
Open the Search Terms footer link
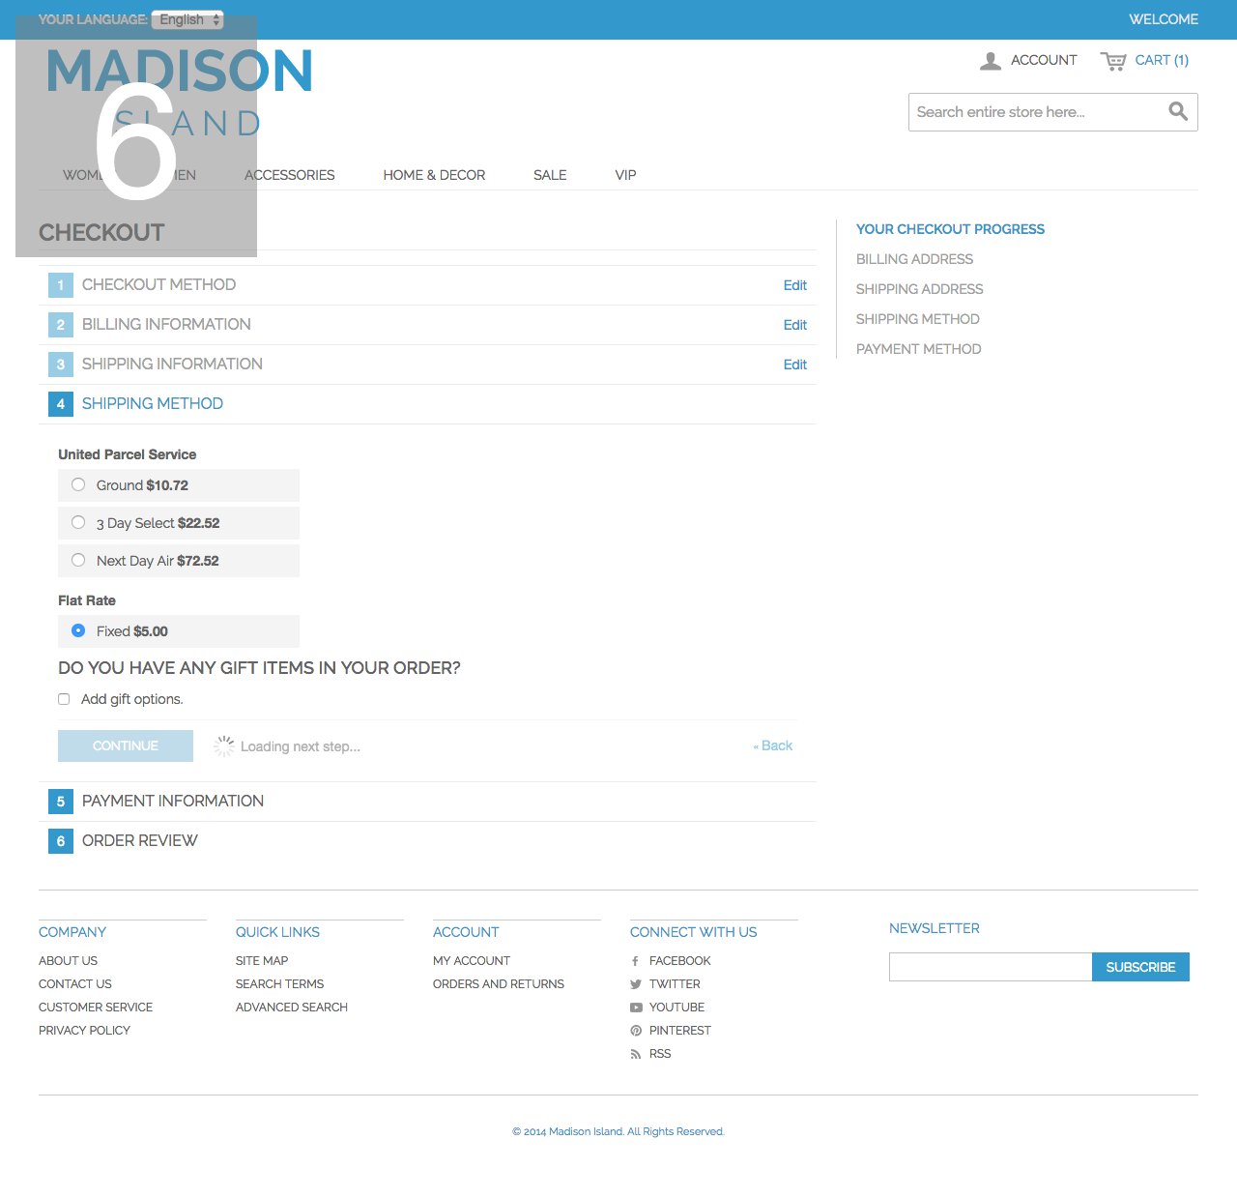point(279,984)
